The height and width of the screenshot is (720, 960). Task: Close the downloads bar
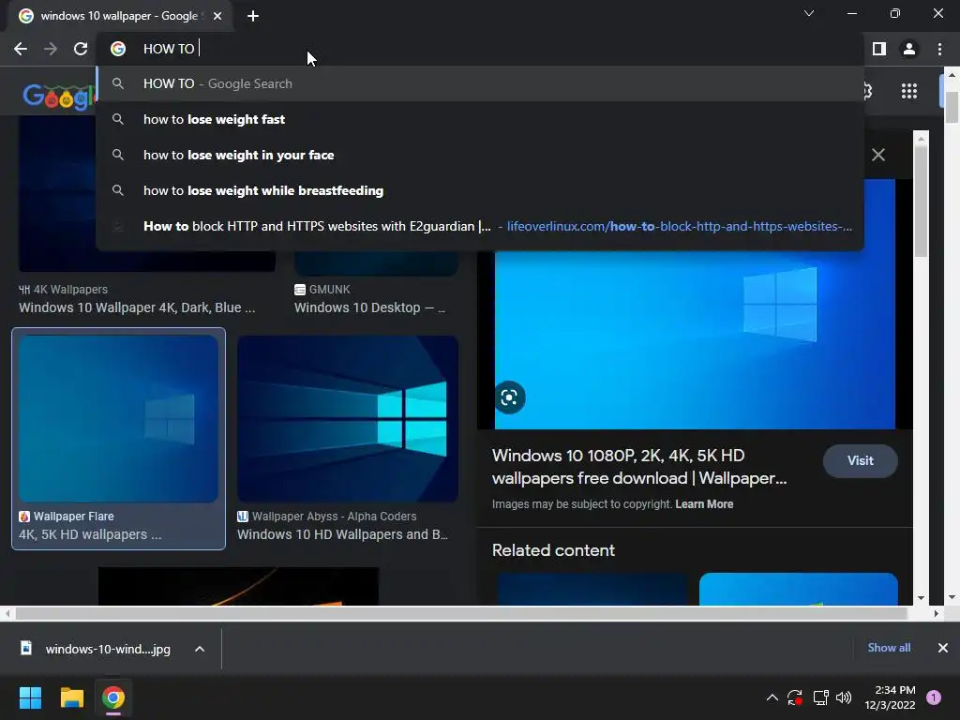pyautogui.click(x=943, y=648)
